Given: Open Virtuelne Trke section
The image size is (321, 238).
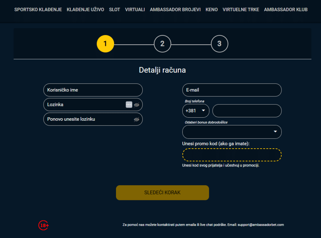Looking at the screenshot, I should pyautogui.click(x=241, y=10).
